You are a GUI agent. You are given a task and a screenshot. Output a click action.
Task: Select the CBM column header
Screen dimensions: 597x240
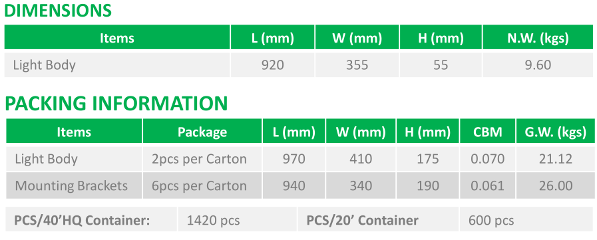point(488,132)
